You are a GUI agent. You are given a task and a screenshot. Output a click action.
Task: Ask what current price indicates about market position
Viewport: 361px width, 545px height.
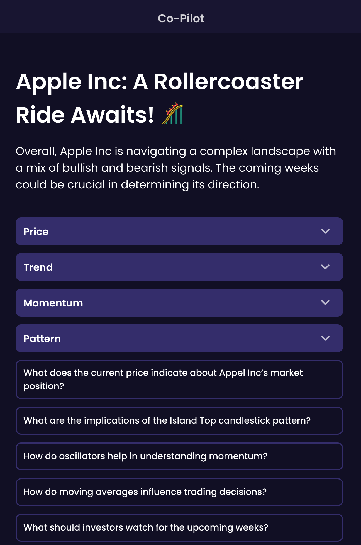click(x=179, y=379)
